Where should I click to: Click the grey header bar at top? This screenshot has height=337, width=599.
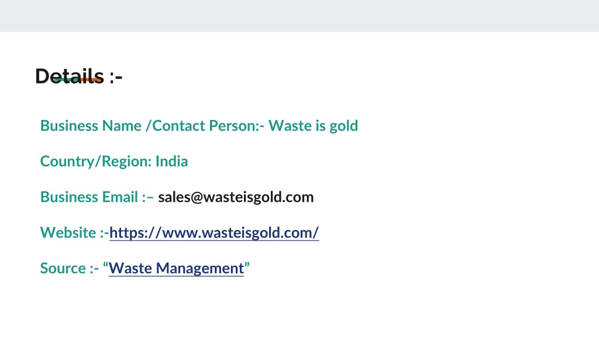(x=299, y=16)
